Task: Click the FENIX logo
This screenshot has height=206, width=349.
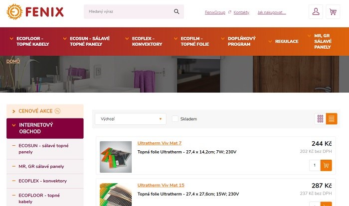Action: click(x=35, y=12)
